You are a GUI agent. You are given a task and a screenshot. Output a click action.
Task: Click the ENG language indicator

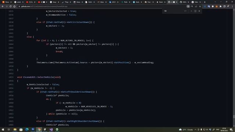(x=218, y=129)
